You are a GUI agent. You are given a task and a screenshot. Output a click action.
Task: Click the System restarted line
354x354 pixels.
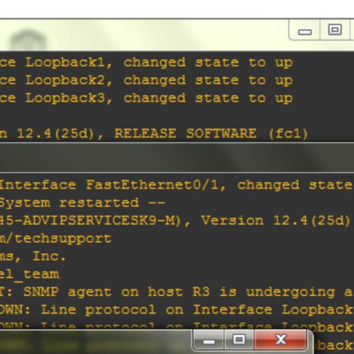(82, 203)
